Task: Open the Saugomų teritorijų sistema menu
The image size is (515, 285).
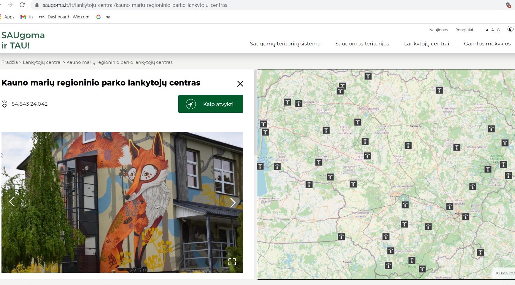Action: pyautogui.click(x=285, y=44)
